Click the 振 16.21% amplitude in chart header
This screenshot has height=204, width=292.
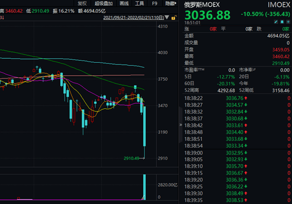(x=63, y=11)
